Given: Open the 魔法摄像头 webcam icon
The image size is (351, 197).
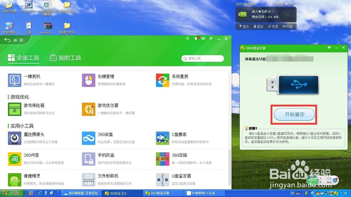Looking at the screenshot, I should click(x=14, y=138).
